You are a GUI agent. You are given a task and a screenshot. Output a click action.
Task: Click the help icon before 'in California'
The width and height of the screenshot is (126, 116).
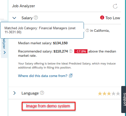pyautogui.click(x=87, y=30)
